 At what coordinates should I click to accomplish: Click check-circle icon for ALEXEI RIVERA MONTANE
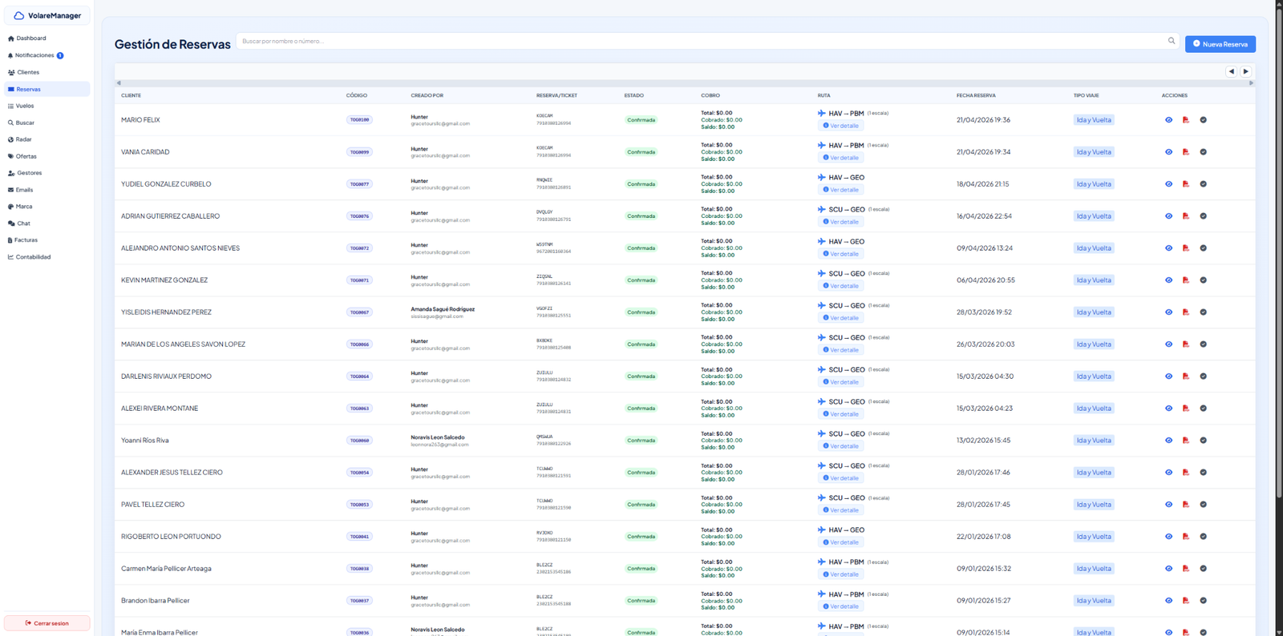coord(1203,409)
